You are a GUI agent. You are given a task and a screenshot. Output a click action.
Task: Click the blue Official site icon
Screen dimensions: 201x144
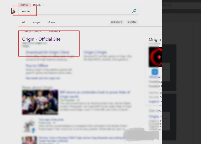(x=155, y=72)
